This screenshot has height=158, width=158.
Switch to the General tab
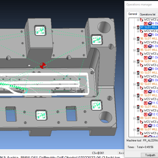click(133, 14)
